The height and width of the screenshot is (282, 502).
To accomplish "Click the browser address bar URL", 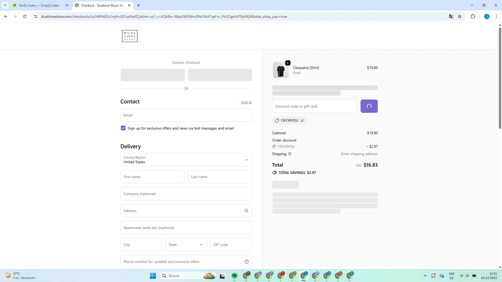I will point(164,16).
